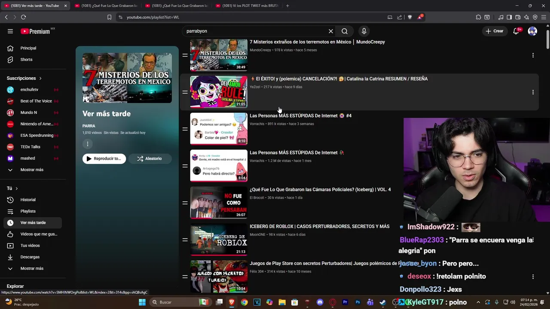Open ICEBERG DE ROBLOX video title
Screen dimensions: 550x309
tap(320, 227)
